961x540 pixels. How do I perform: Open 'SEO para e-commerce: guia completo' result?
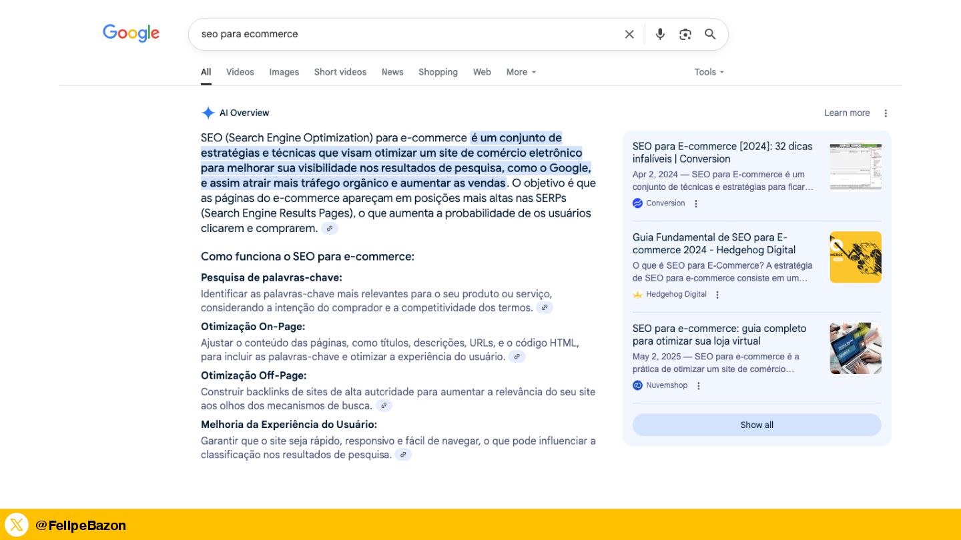pyautogui.click(x=719, y=335)
